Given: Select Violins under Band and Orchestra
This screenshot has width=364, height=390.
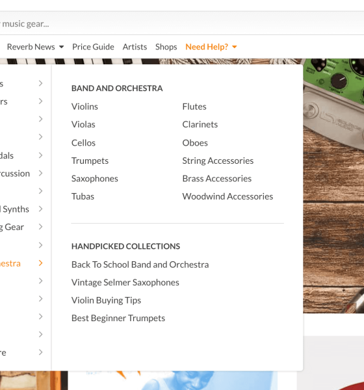Looking at the screenshot, I should [84, 107].
